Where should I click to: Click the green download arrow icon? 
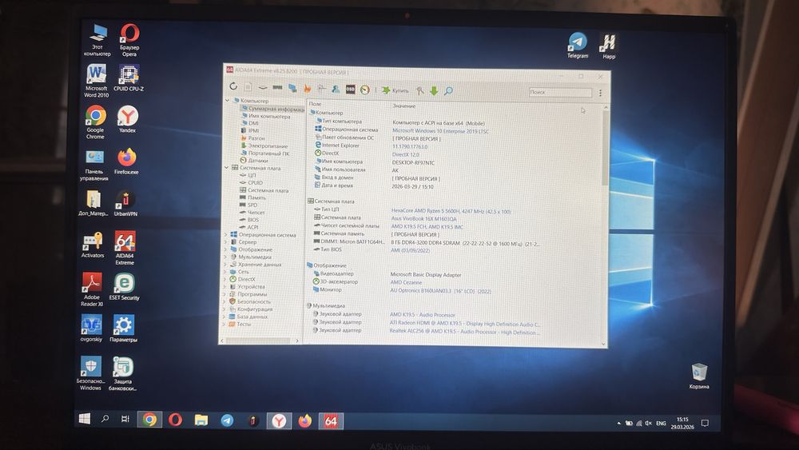434,90
